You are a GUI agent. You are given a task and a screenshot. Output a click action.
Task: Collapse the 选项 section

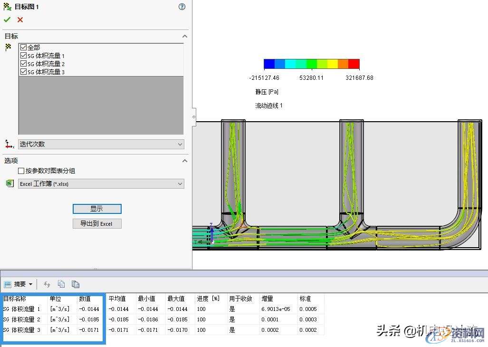click(x=185, y=161)
